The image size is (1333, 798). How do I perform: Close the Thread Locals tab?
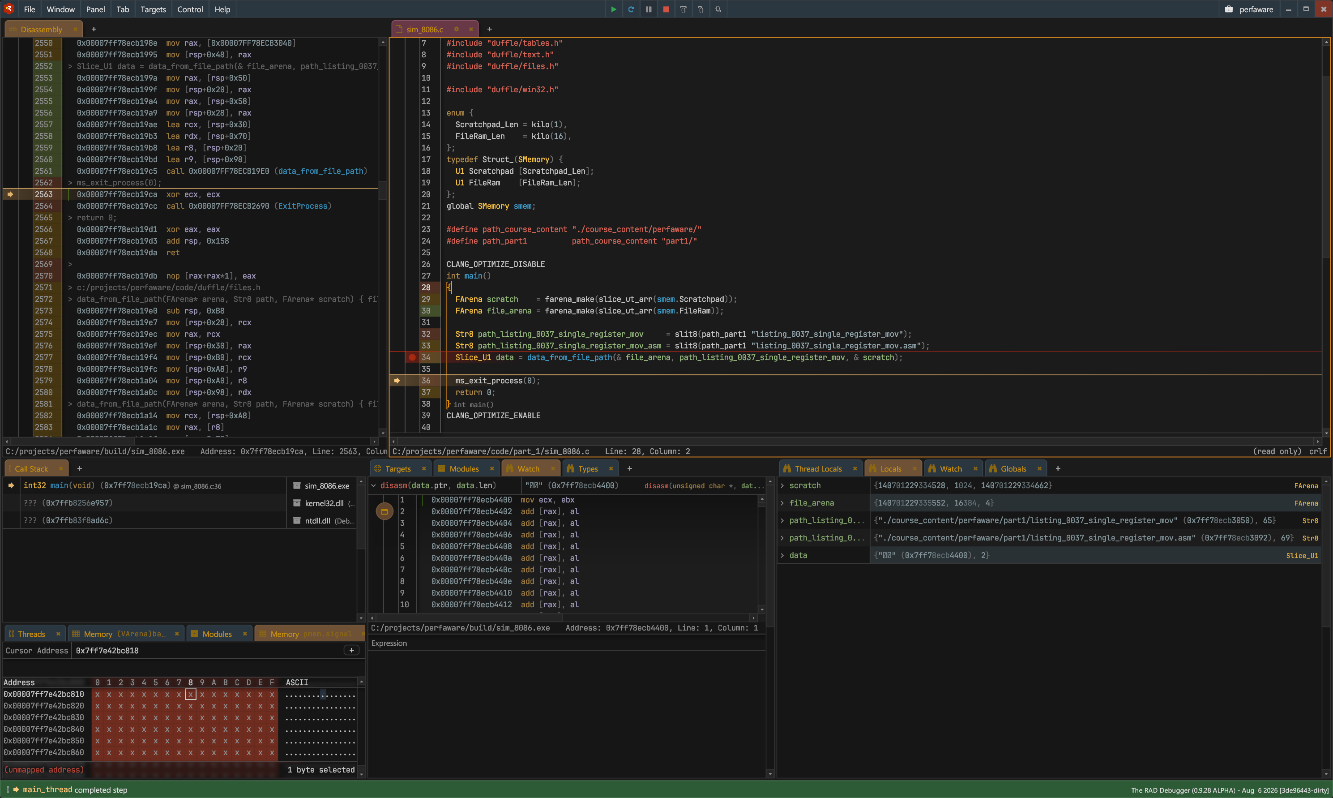click(x=855, y=468)
